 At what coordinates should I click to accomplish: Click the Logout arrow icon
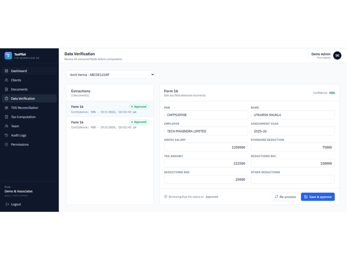pos(7,204)
